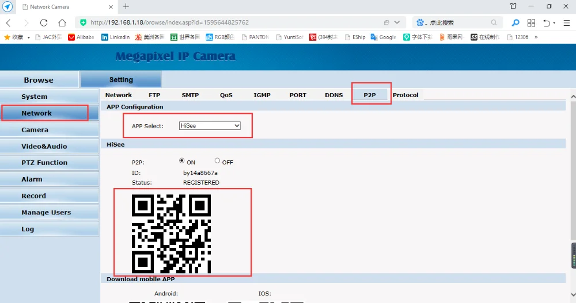Screen dimensions: 576x303
Task: Open a new browser tab
Action: click(126, 6)
